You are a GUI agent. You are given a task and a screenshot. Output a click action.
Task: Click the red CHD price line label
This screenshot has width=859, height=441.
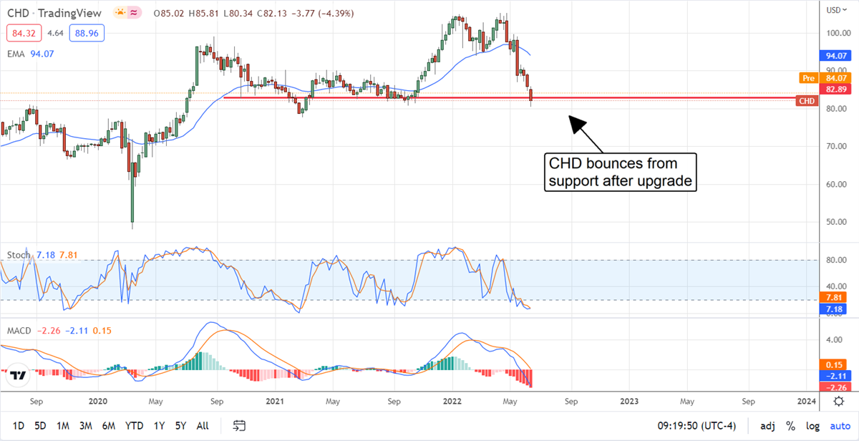pyautogui.click(x=807, y=101)
